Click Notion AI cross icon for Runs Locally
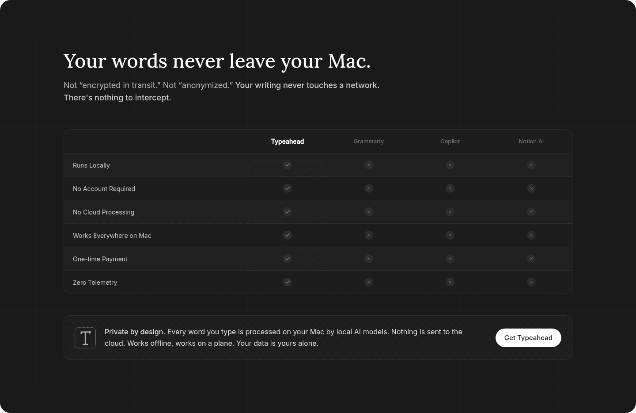 coord(531,165)
